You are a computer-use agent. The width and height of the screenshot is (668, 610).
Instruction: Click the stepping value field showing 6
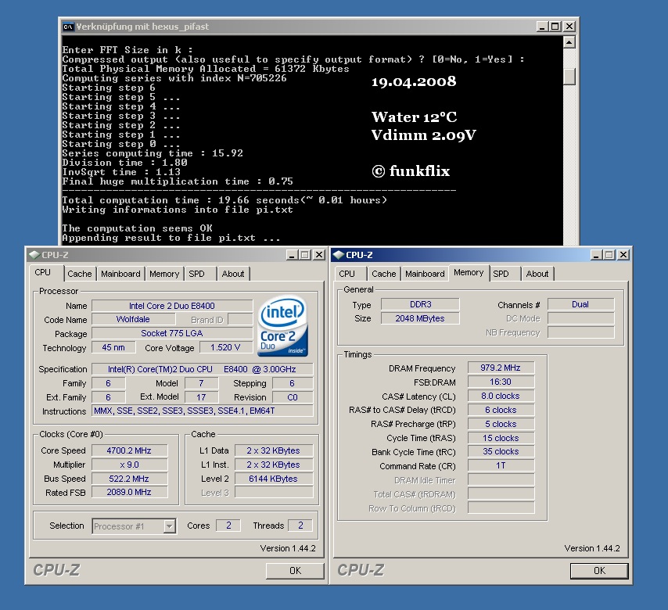click(293, 383)
